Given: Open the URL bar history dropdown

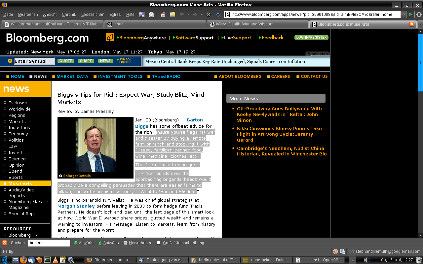Looking at the screenshot, I should click(x=404, y=15).
